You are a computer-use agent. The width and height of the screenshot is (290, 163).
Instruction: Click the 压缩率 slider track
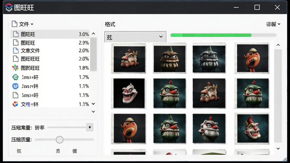[67, 127]
